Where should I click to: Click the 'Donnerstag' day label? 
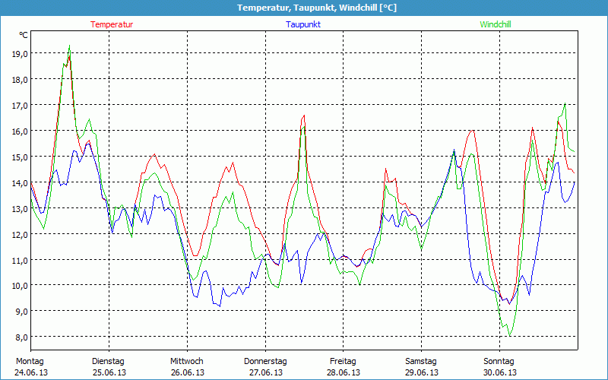click(265, 362)
